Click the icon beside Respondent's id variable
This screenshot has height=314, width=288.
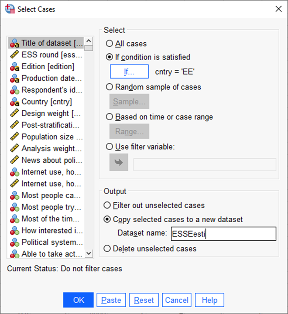pos(15,90)
